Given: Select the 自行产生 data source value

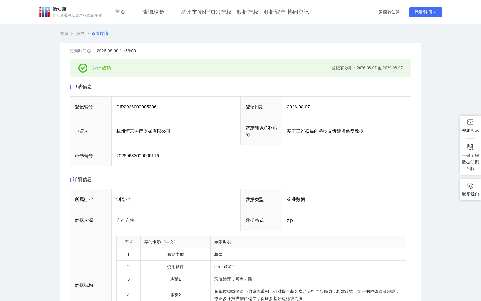Looking at the screenshot, I should [125, 220].
